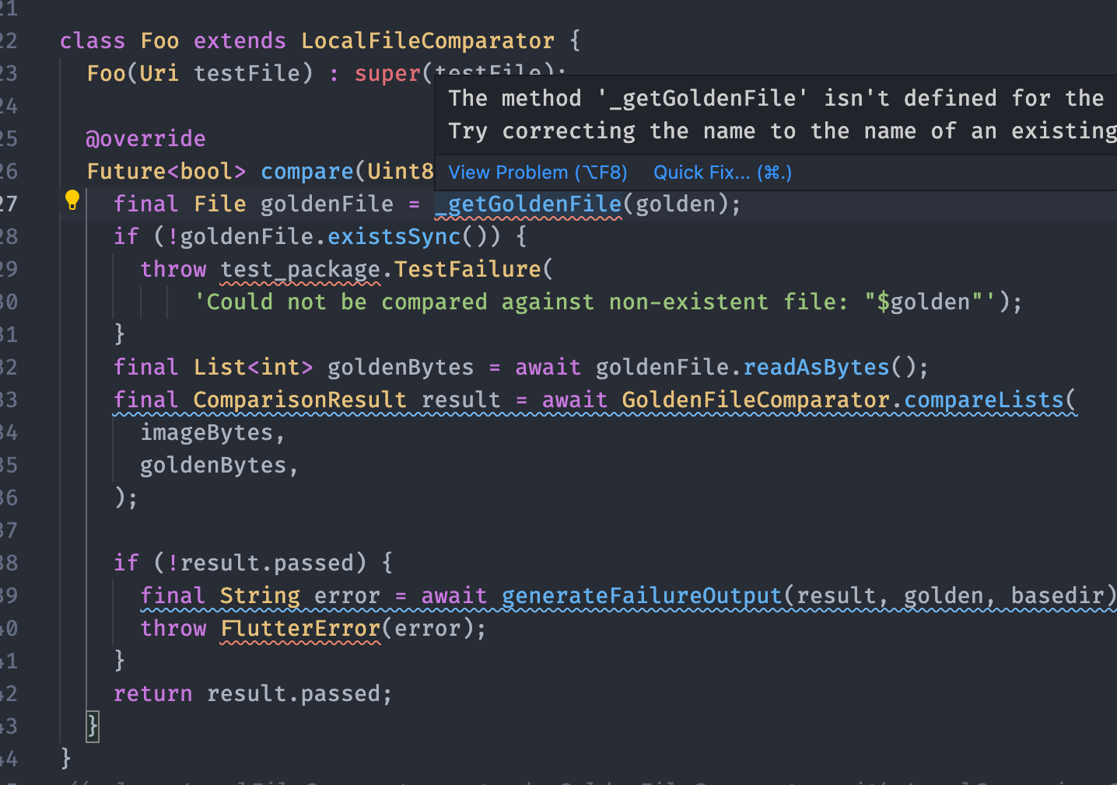Click the compare method name
Viewport: 1117px width, 785px height.
tap(307, 172)
